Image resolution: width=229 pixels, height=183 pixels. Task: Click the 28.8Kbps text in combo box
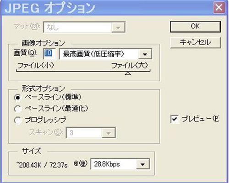click(107, 164)
